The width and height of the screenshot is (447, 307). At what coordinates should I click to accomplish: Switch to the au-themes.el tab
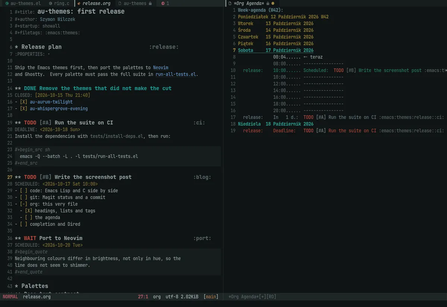26,3
